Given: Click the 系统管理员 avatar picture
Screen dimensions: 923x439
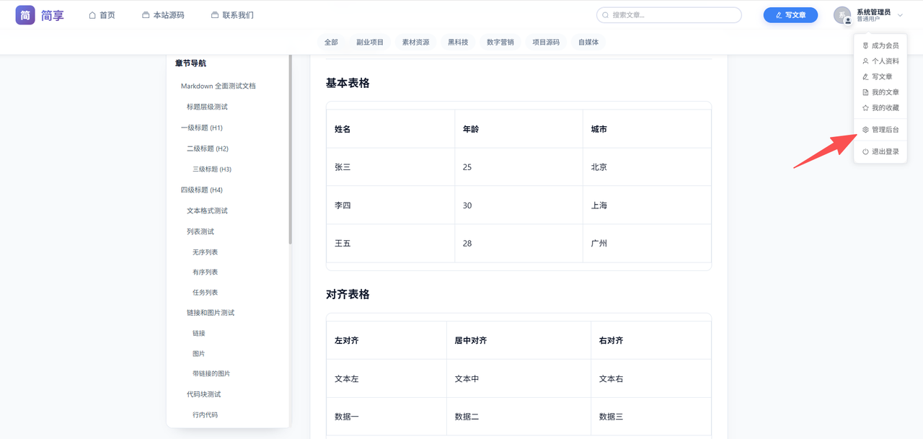Looking at the screenshot, I should click(843, 14).
